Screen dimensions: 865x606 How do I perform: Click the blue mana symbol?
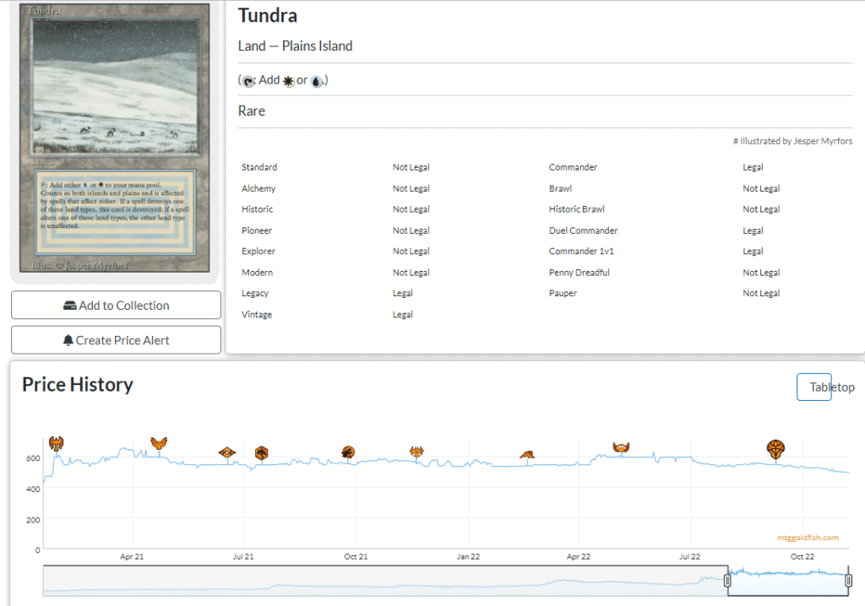pos(316,81)
